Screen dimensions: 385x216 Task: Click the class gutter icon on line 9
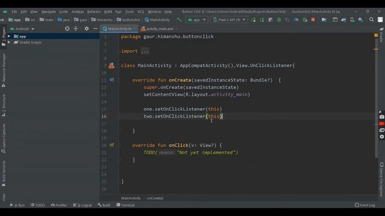click(111, 65)
